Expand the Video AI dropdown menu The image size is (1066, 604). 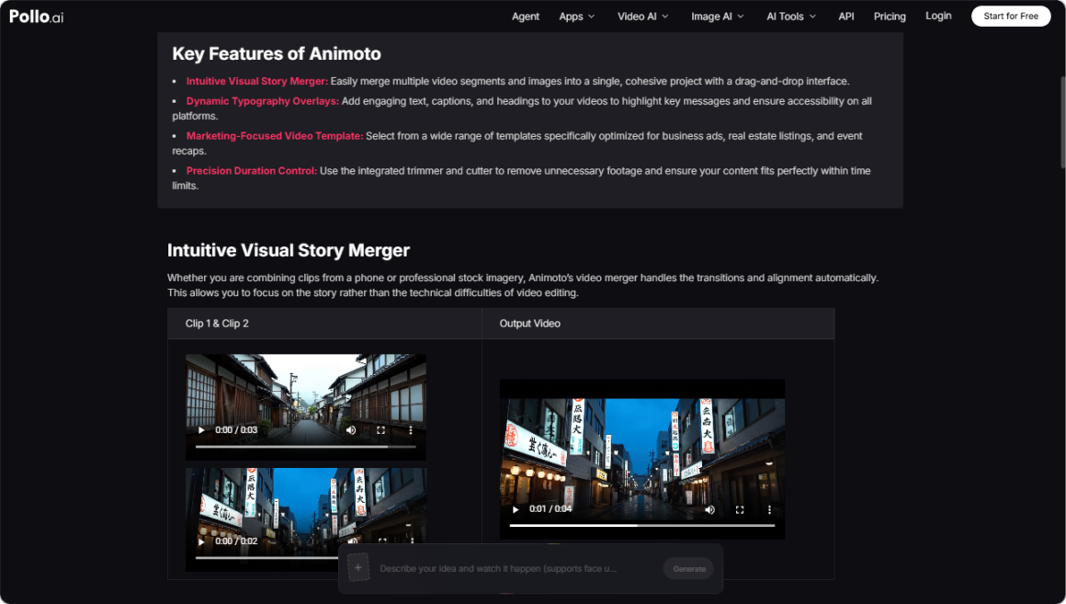(642, 17)
